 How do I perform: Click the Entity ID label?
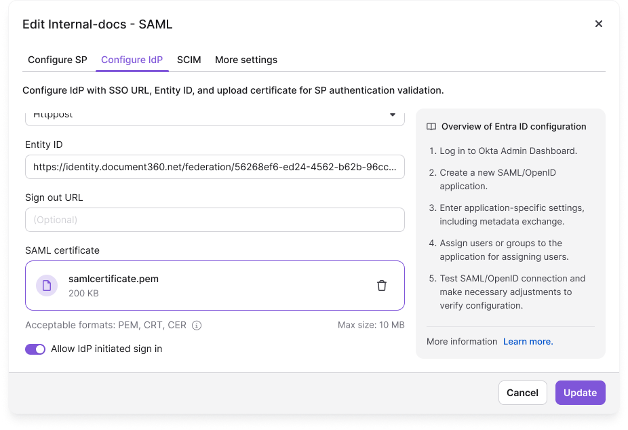pyautogui.click(x=44, y=144)
